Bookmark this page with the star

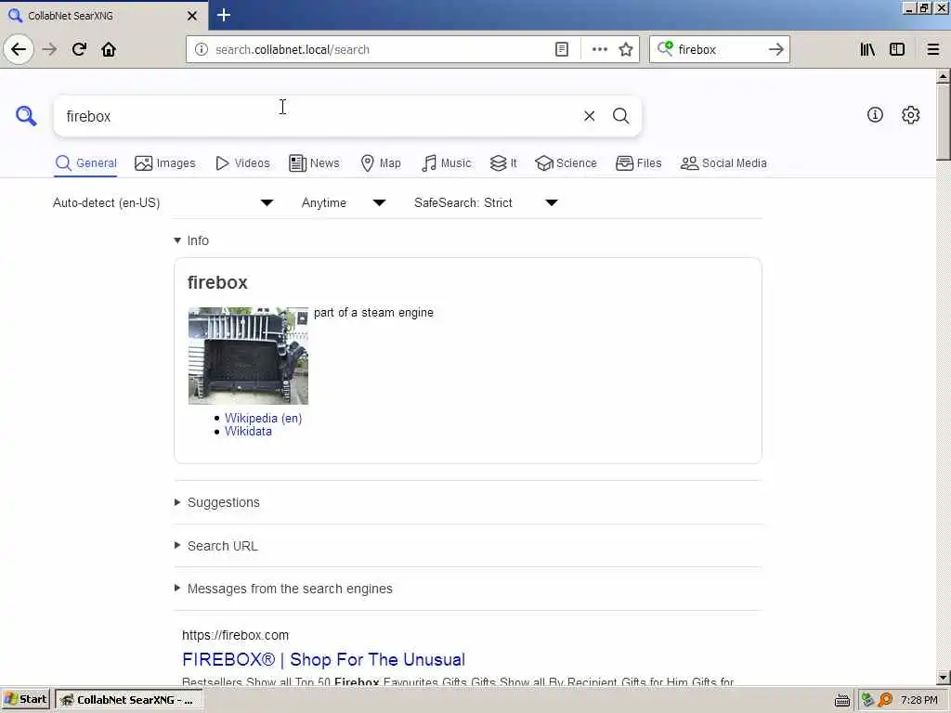click(x=626, y=49)
